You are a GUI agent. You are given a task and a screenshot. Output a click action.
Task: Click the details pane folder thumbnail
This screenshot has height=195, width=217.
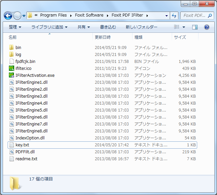tap(16, 183)
